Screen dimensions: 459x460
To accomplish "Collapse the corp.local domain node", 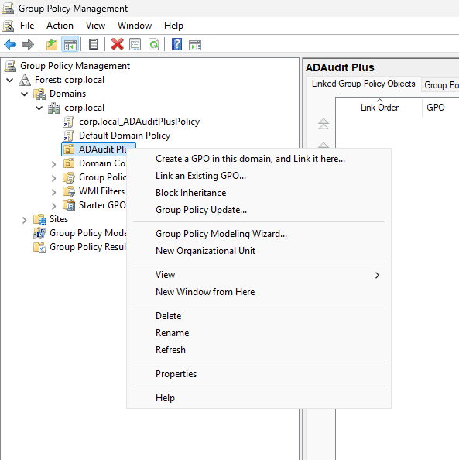I will tap(39, 108).
